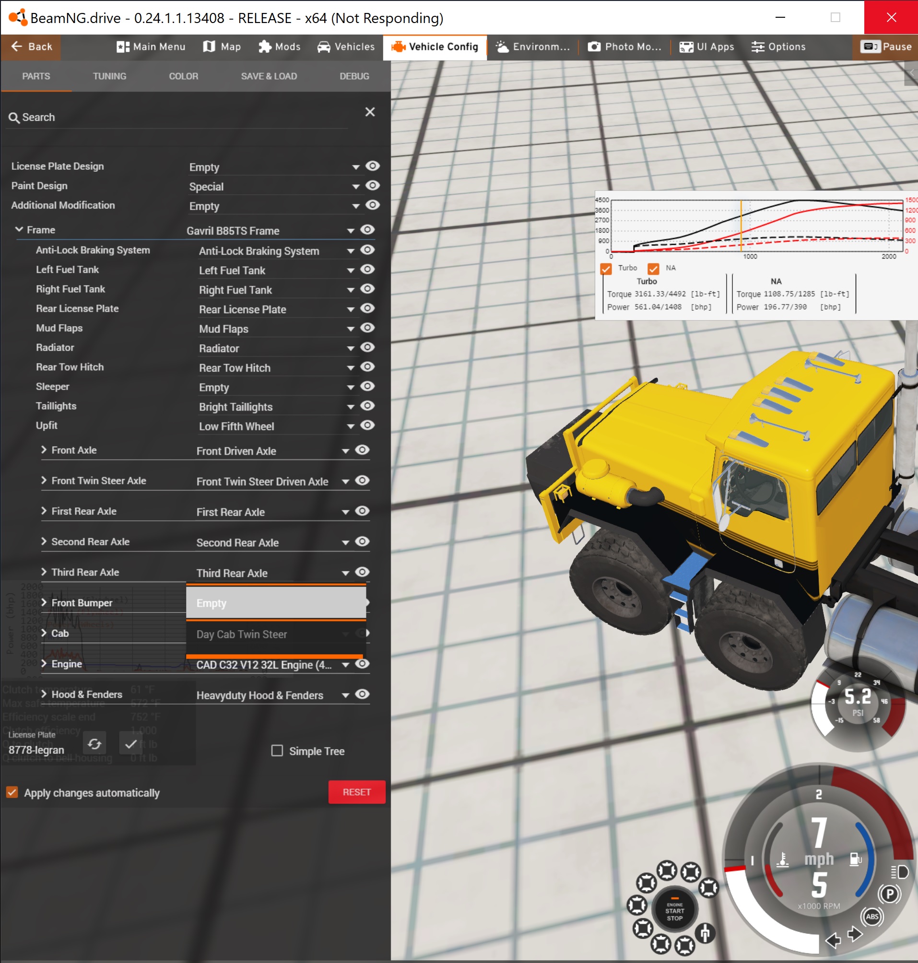
Task: Choose Day Cab Twin Steer option
Action: point(276,634)
